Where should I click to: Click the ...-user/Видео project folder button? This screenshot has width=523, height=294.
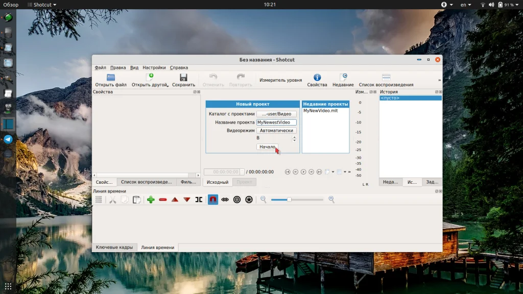(276, 114)
